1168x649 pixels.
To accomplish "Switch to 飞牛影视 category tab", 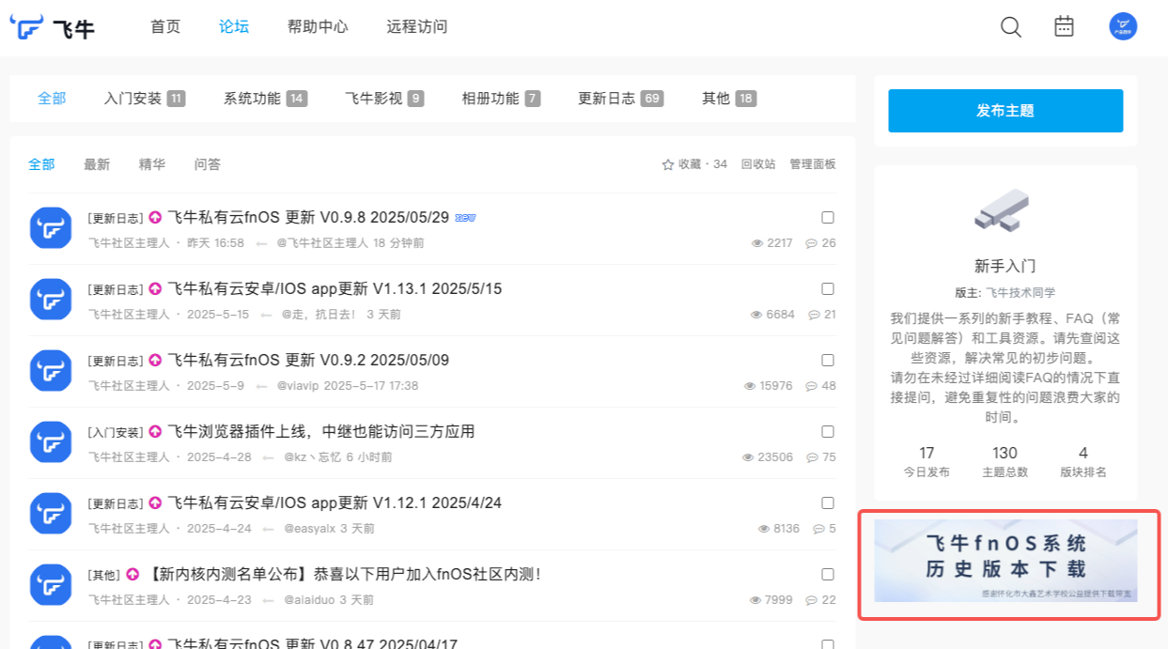I will [384, 99].
